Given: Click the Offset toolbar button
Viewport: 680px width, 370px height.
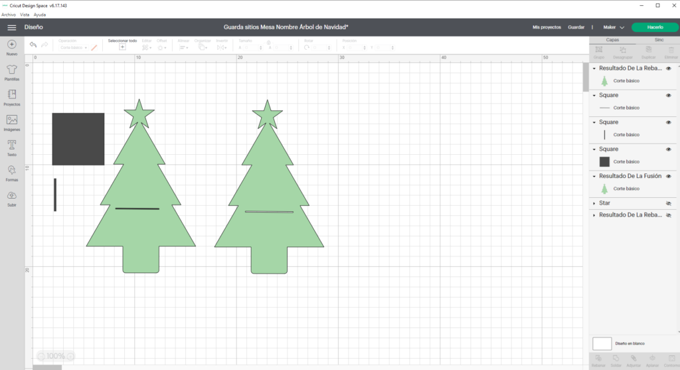Looking at the screenshot, I should click(162, 45).
